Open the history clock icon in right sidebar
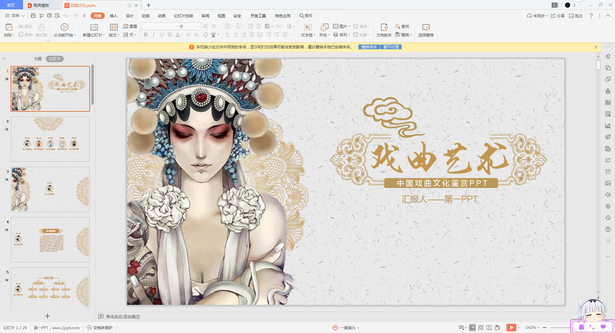The height and width of the screenshot is (333, 615). pos(608,218)
